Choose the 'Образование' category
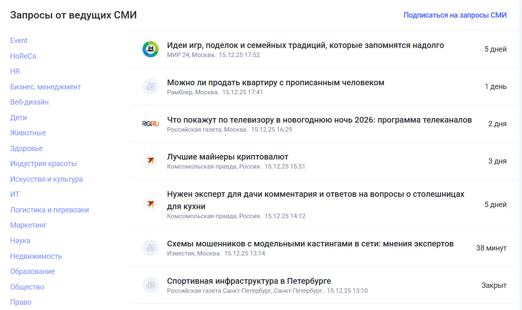This screenshot has width=522, height=310. (32, 271)
